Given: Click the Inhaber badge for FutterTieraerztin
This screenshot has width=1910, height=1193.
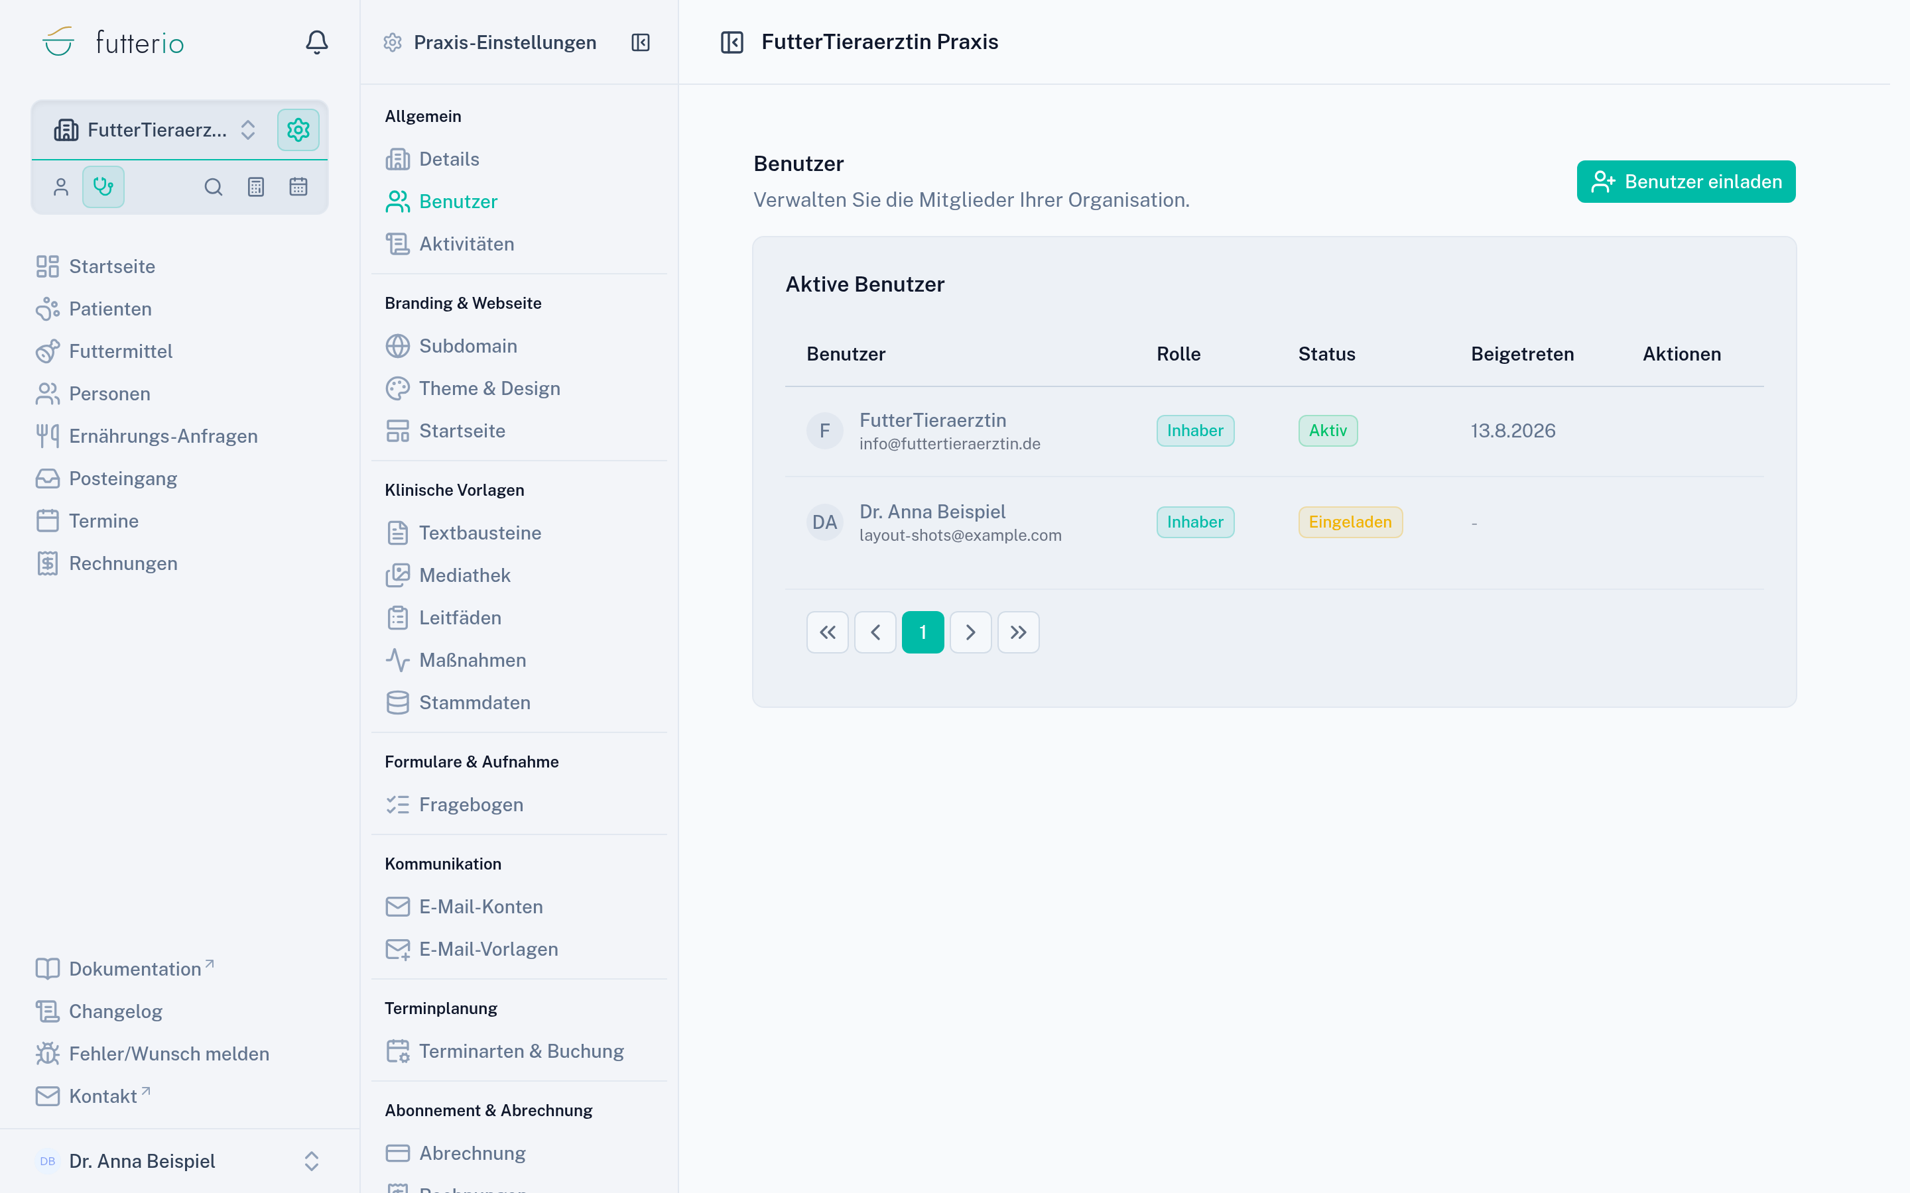Looking at the screenshot, I should [x=1195, y=431].
